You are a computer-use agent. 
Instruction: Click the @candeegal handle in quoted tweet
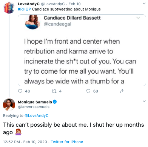(x=57, y=24)
